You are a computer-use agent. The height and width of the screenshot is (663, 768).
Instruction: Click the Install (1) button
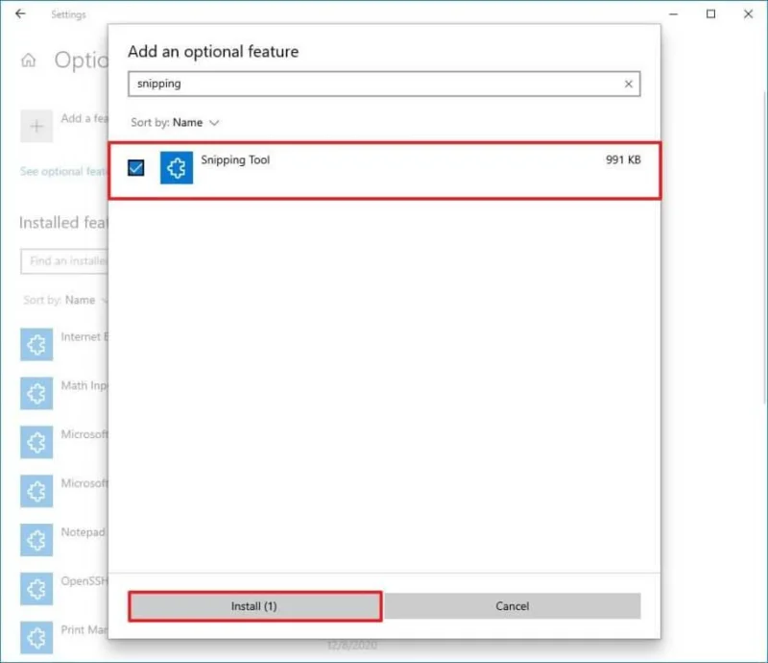[254, 606]
